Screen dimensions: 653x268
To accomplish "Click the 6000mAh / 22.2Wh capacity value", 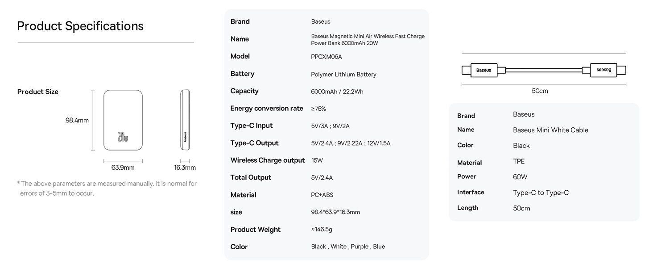I will [x=337, y=92].
